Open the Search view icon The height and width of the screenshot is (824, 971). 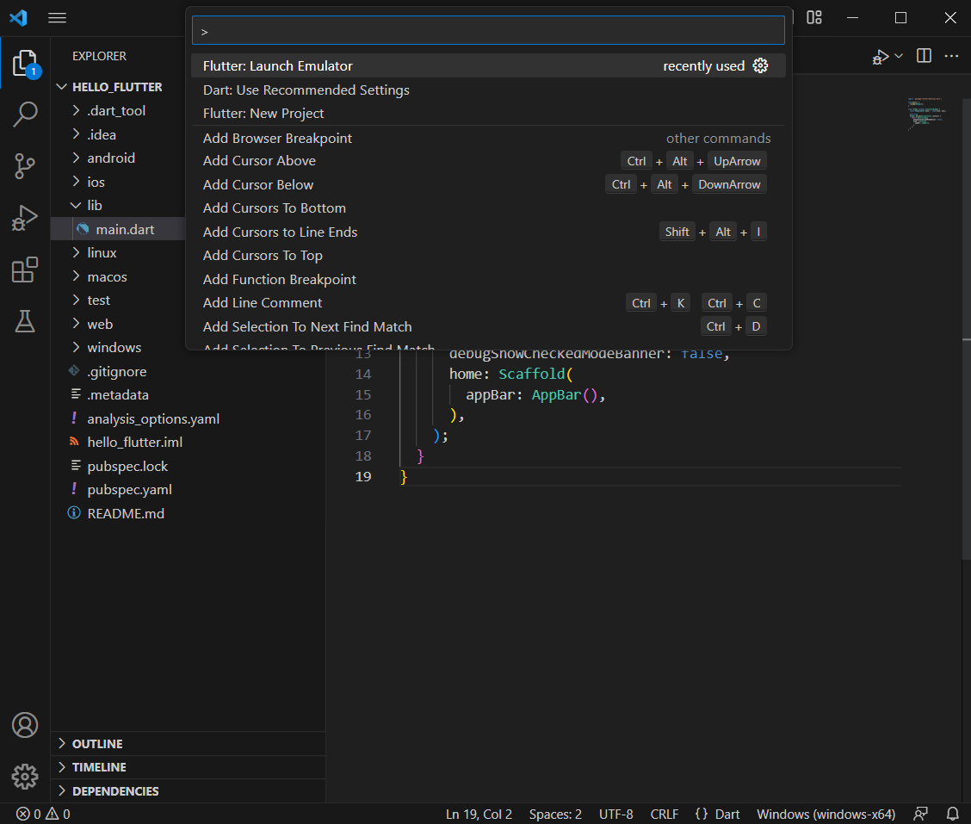coord(25,115)
